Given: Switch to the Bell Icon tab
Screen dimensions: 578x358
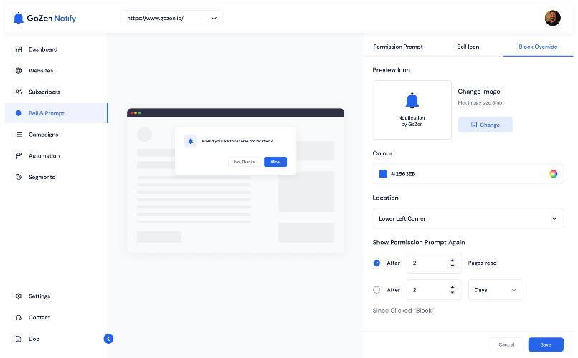Looking at the screenshot, I should pyautogui.click(x=468, y=47).
